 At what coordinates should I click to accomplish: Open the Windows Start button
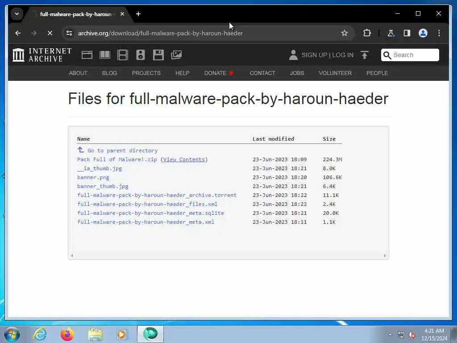point(12,334)
